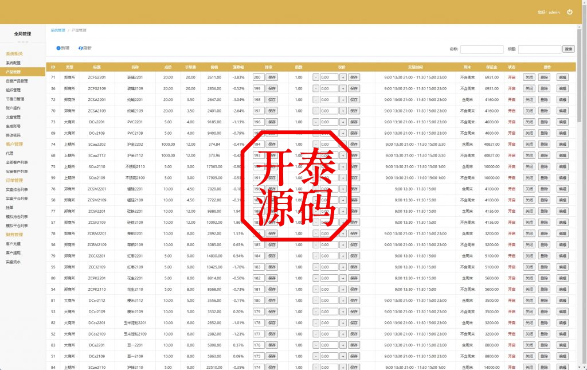The height and width of the screenshot is (370, 587).
Task: Click cell PVC2201 in the name column
Action: point(135,122)
